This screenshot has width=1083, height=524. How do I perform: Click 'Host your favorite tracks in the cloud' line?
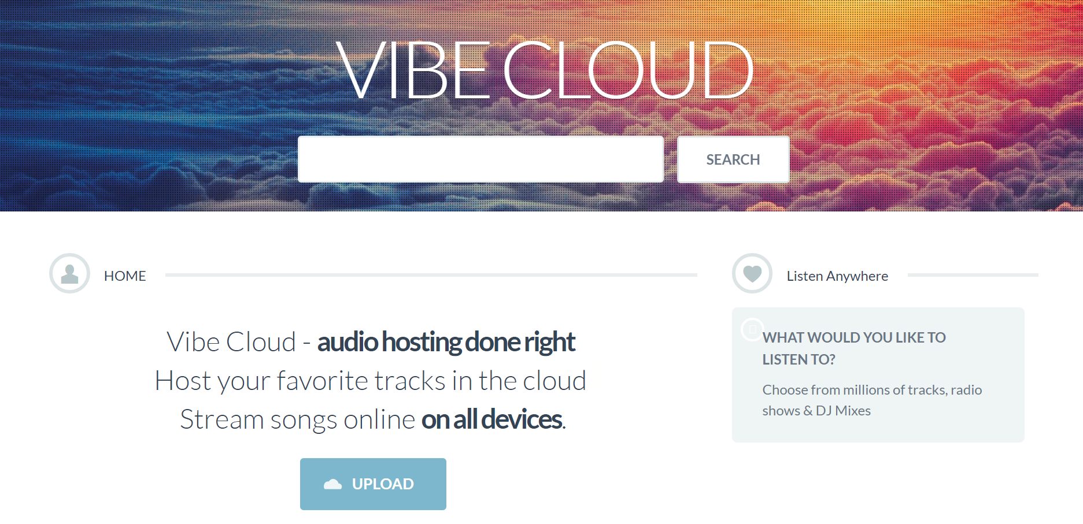[x=371, y=381]
